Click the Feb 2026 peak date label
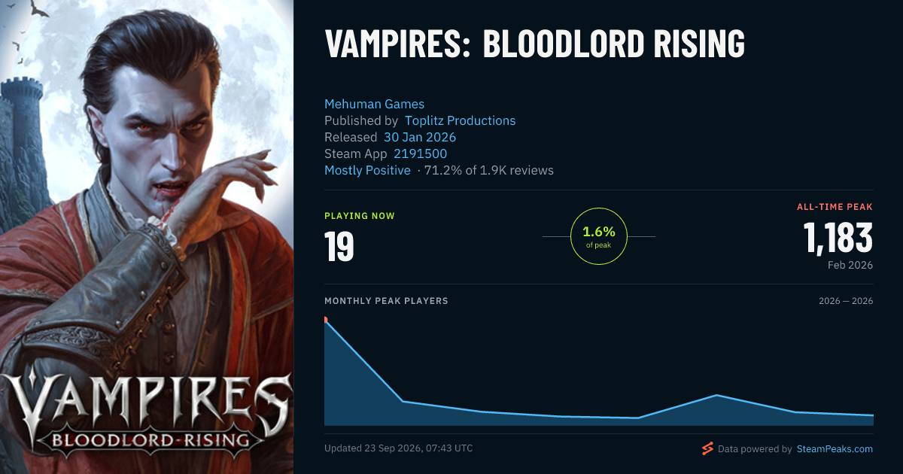The image size is (903, 474). point(850,265)
